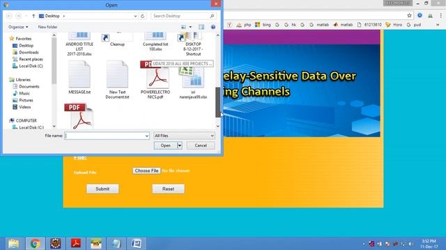446x250 pixels.
Task: Open Word from the taskbar
Action: pyautogui.click(x=137, y=244)
